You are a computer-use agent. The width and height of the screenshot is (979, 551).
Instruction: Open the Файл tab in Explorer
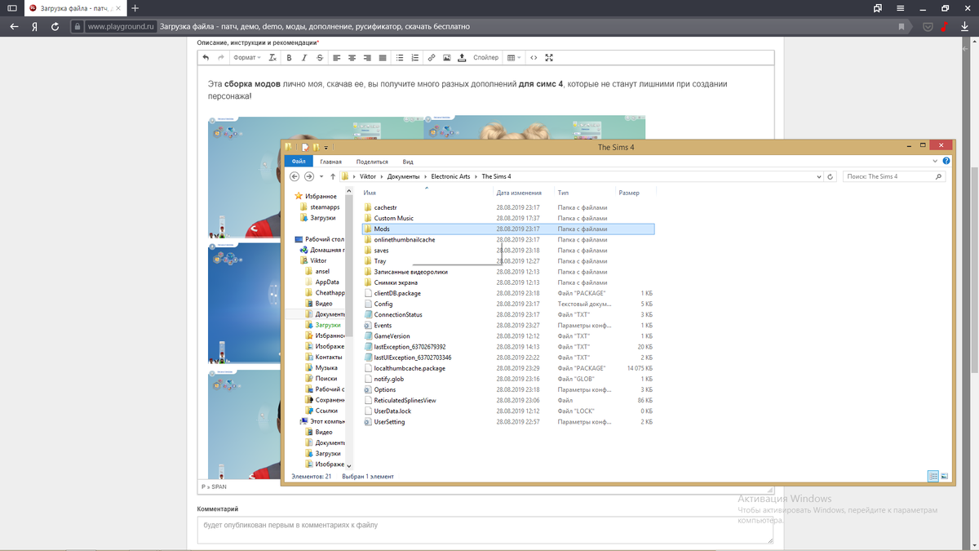(298, 162)
